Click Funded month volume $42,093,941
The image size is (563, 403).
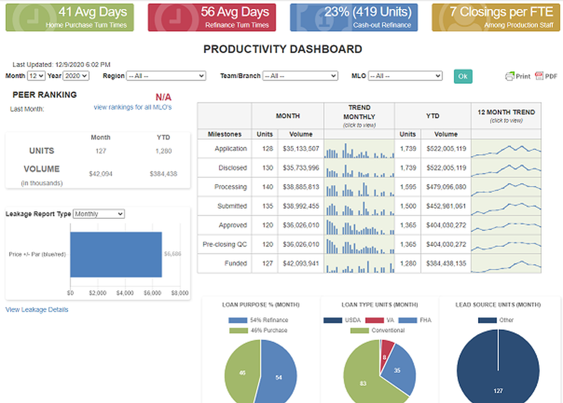point(301,263)
